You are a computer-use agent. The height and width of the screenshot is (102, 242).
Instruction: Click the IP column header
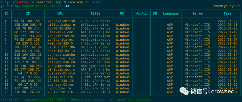(28, 14)
